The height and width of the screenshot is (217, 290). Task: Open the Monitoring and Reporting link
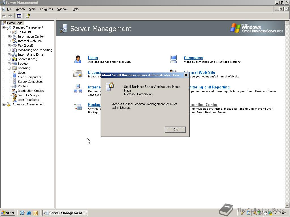coord(210,87)
